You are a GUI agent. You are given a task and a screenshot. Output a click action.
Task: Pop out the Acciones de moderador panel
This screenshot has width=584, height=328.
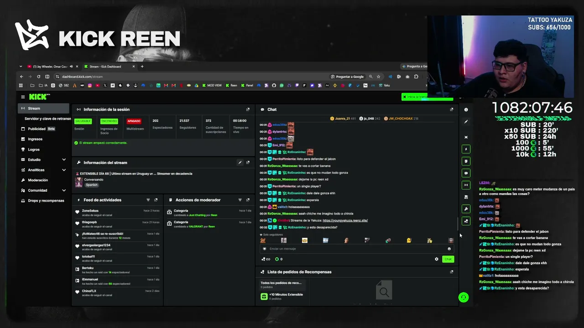[x=248, y=200]
